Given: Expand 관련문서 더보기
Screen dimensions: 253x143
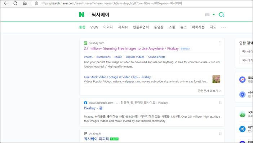Looking at the screenshot, I should pyautogui.click(x=209, y=91).
